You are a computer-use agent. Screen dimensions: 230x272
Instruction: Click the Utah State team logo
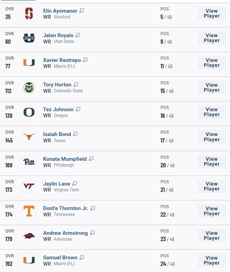coord(29,38)
